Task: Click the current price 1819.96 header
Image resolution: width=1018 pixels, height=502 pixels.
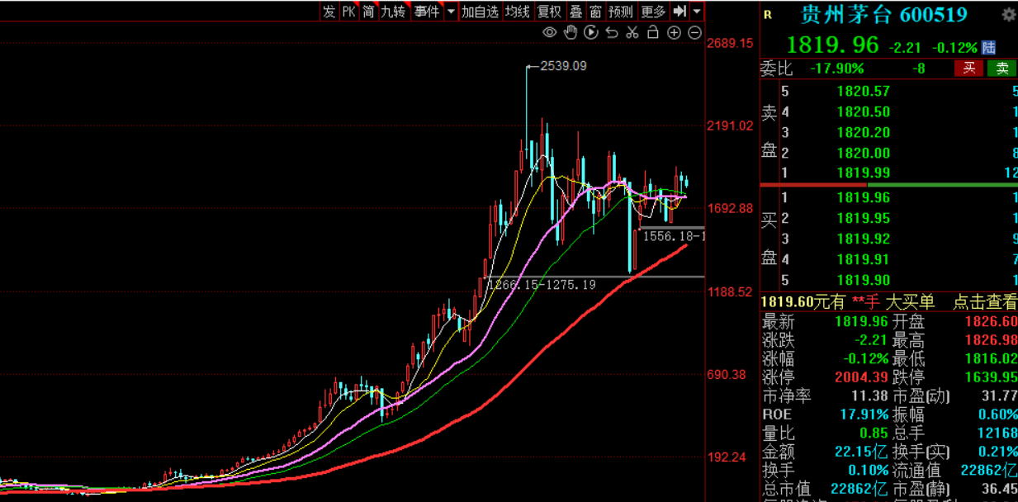Action: 833,46
